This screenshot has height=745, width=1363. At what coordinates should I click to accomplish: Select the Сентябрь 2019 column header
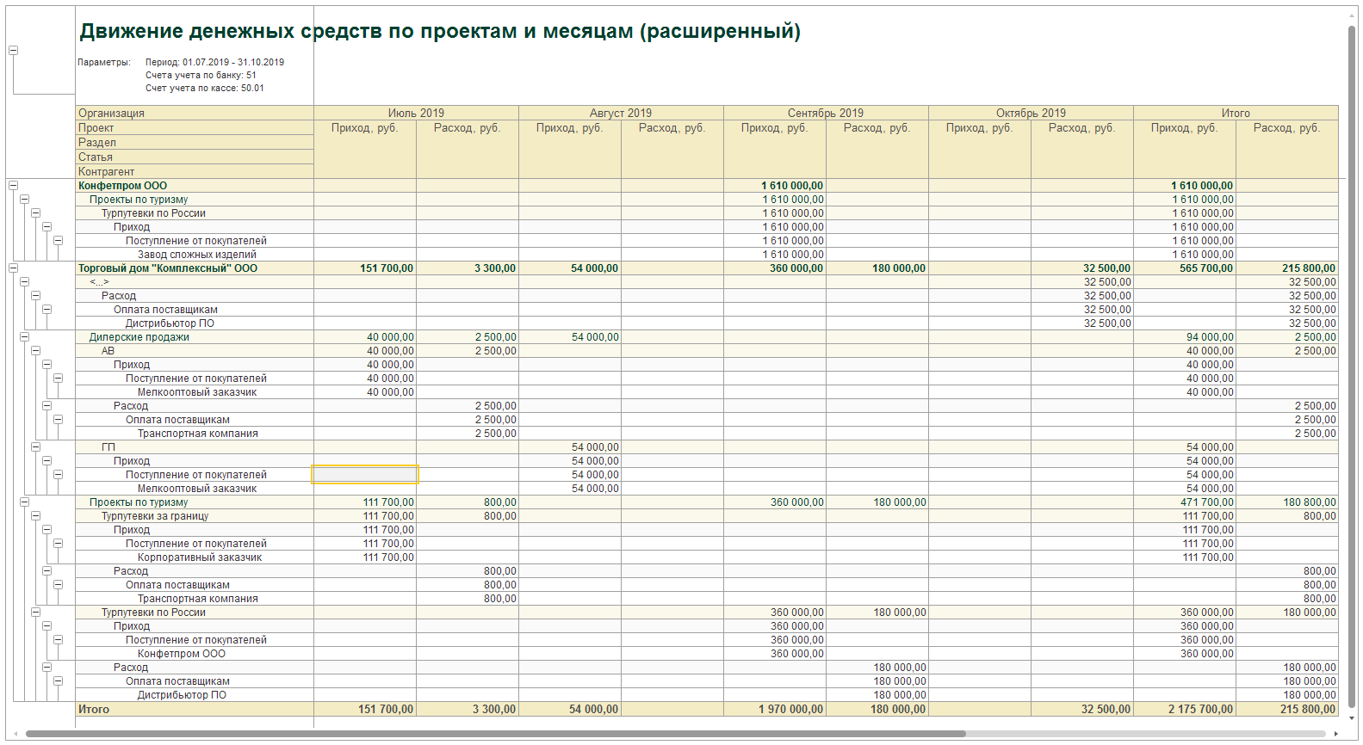click(826, 113)
